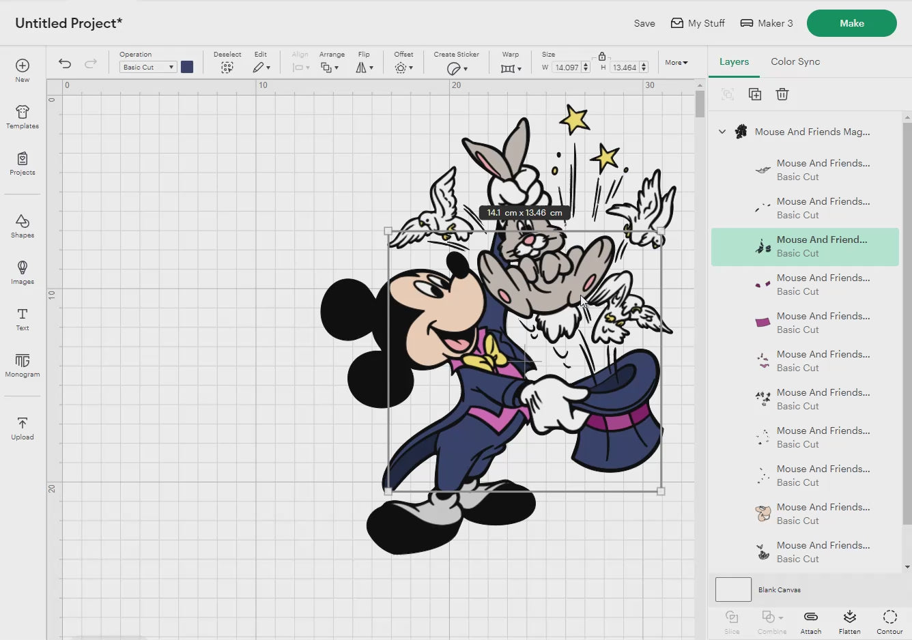
Task: Click the Save button
Action: click(x=644, y=23)
